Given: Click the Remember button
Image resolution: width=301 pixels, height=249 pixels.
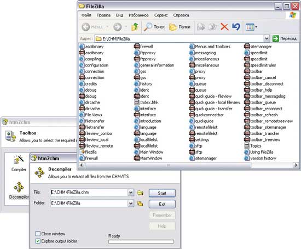Looking at the screenshot, I should 162,215.
